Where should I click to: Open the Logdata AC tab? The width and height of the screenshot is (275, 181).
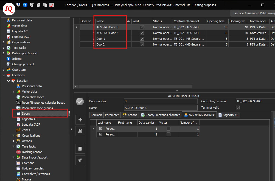click(228, 115)
